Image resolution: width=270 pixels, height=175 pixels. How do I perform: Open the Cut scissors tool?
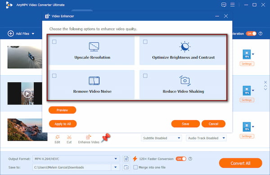click(69, 137)
